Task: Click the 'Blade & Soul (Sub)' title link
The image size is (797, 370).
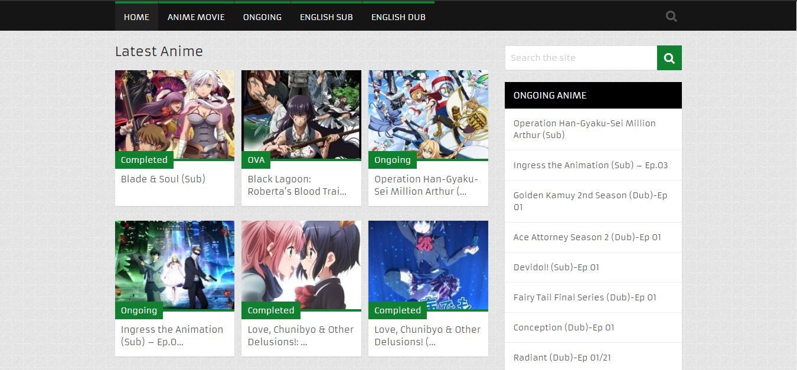Action: click(163, 179)
